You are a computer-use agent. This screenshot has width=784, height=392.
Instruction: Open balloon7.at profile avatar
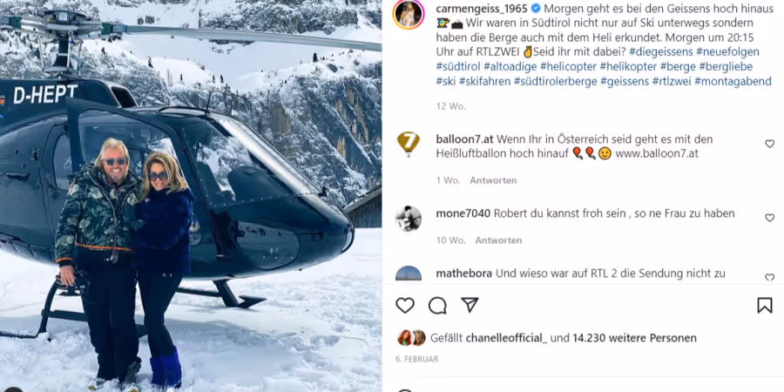tap(409, 145)
